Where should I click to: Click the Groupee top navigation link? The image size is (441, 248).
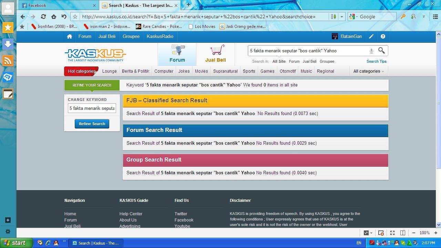131,36
